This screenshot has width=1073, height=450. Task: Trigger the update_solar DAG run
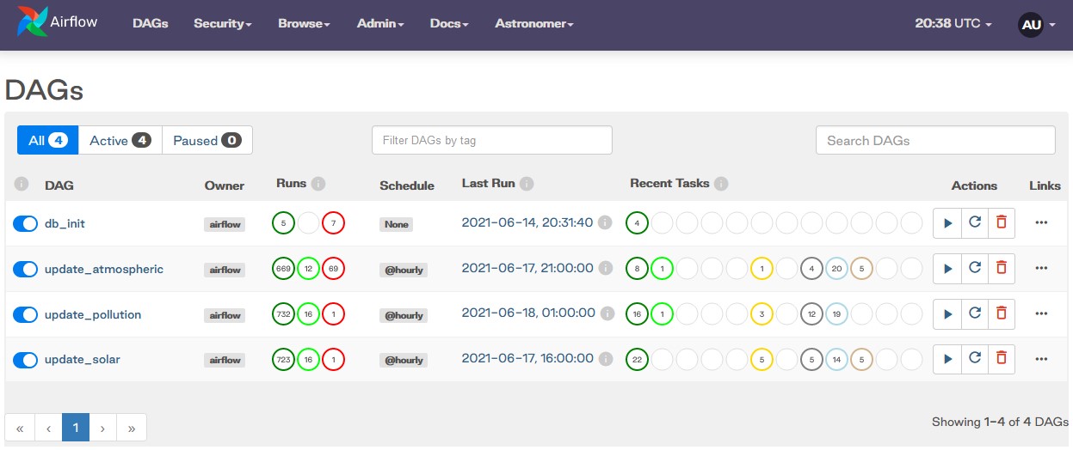tap(947, 360)
